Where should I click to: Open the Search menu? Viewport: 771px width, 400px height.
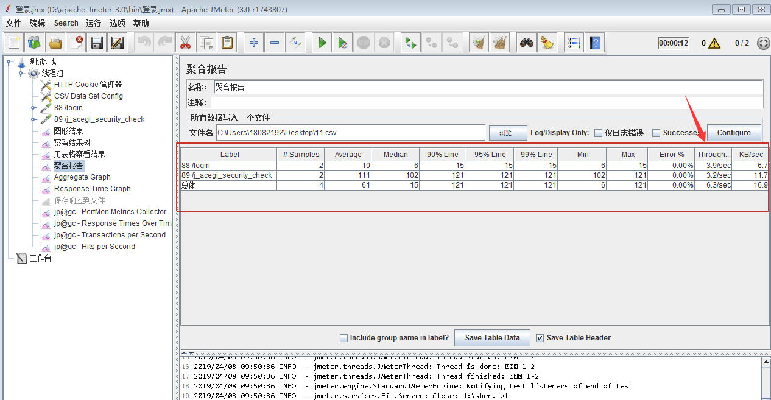66,23
